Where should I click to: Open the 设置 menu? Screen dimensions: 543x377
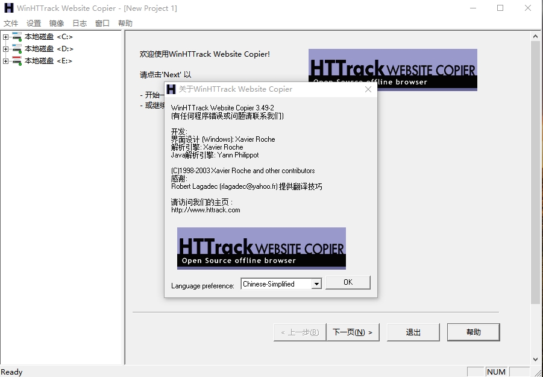coord(34,23)
